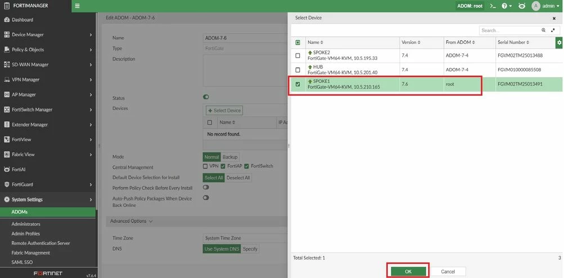The height and width of the screenshot is (278, 564).
Task: Open Remote Authentication Server page
Action: (41, 244)
